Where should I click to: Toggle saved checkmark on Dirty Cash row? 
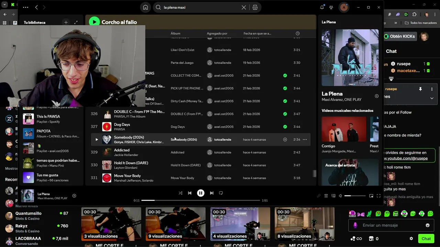pos(285,101)
